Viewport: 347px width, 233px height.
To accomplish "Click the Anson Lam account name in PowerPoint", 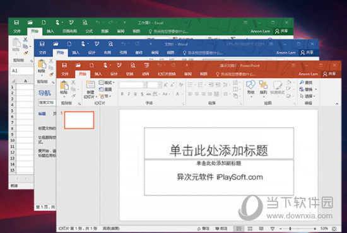I will (x=308, y=74).
